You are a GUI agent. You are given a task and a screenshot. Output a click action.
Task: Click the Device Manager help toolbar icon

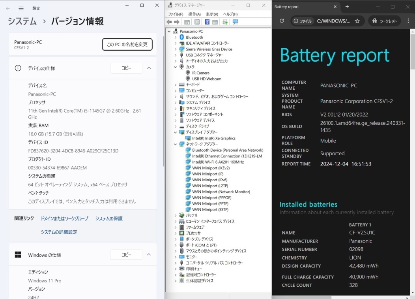click(206, 22)
